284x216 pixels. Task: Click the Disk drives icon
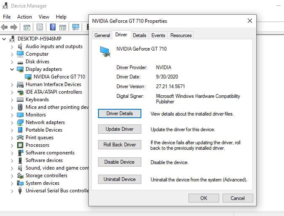point(20,63)
